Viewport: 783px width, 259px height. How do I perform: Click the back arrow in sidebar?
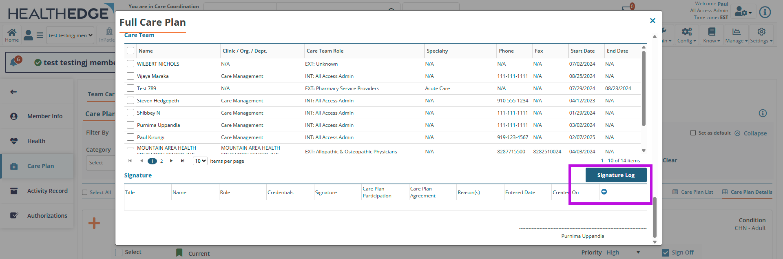click(x=13, y=92)
